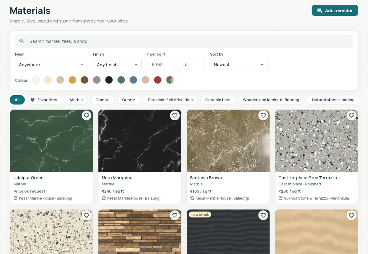This screenshot has width=368, height=254.
Task: Select the green colour swatch
Action: [121, 80]
